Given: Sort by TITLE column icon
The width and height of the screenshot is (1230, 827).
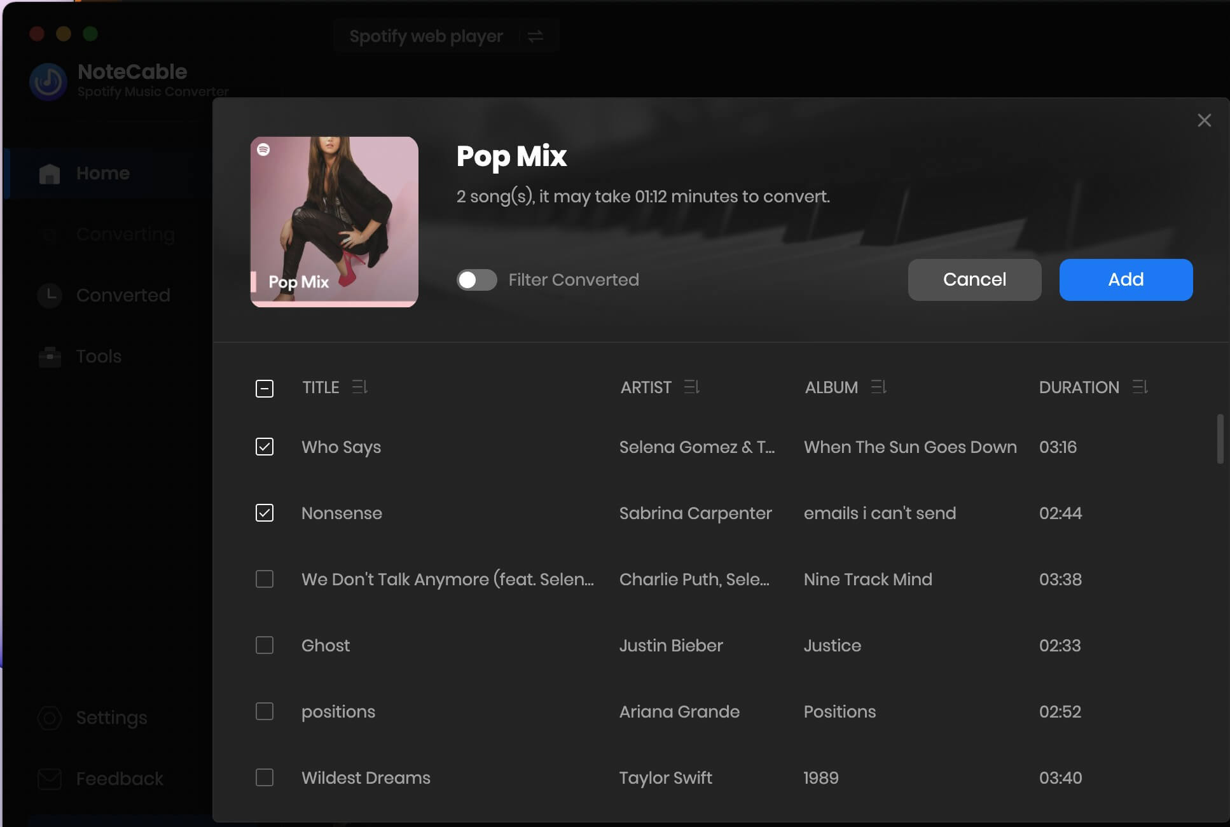Looking at the screenshot, I should coord(360,387).
